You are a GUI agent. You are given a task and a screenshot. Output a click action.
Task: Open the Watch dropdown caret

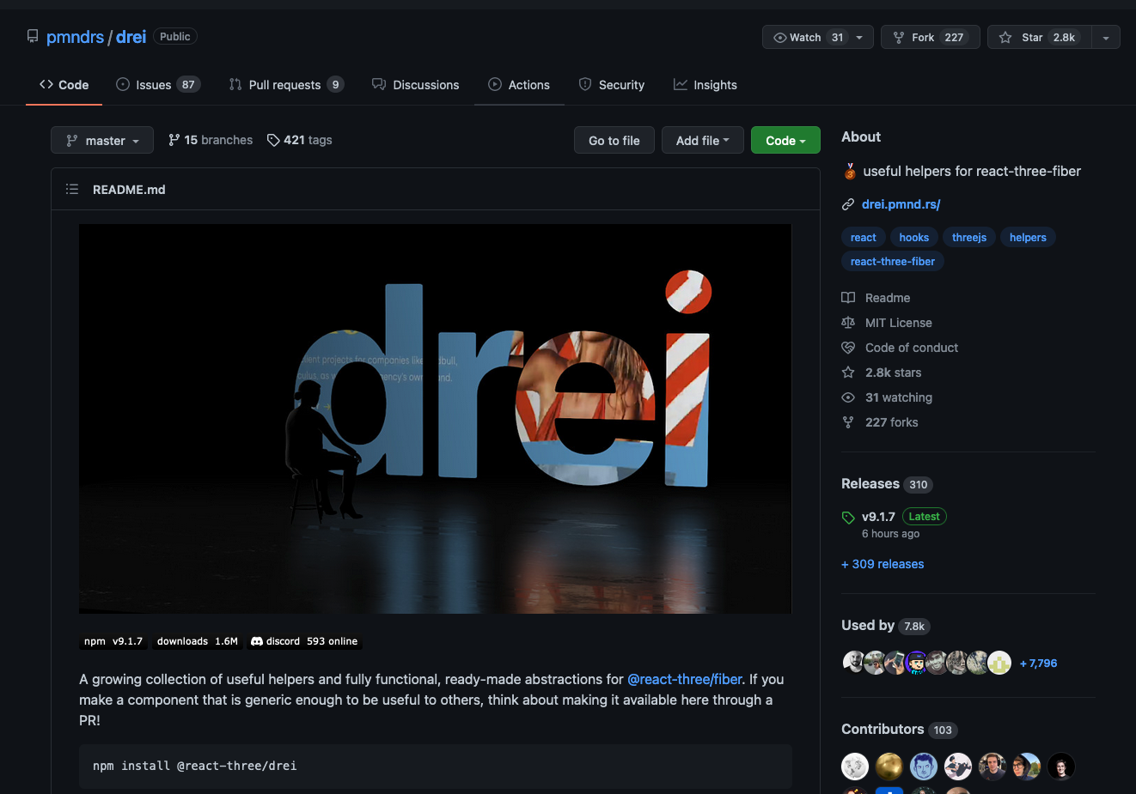(x=859, y=37)
